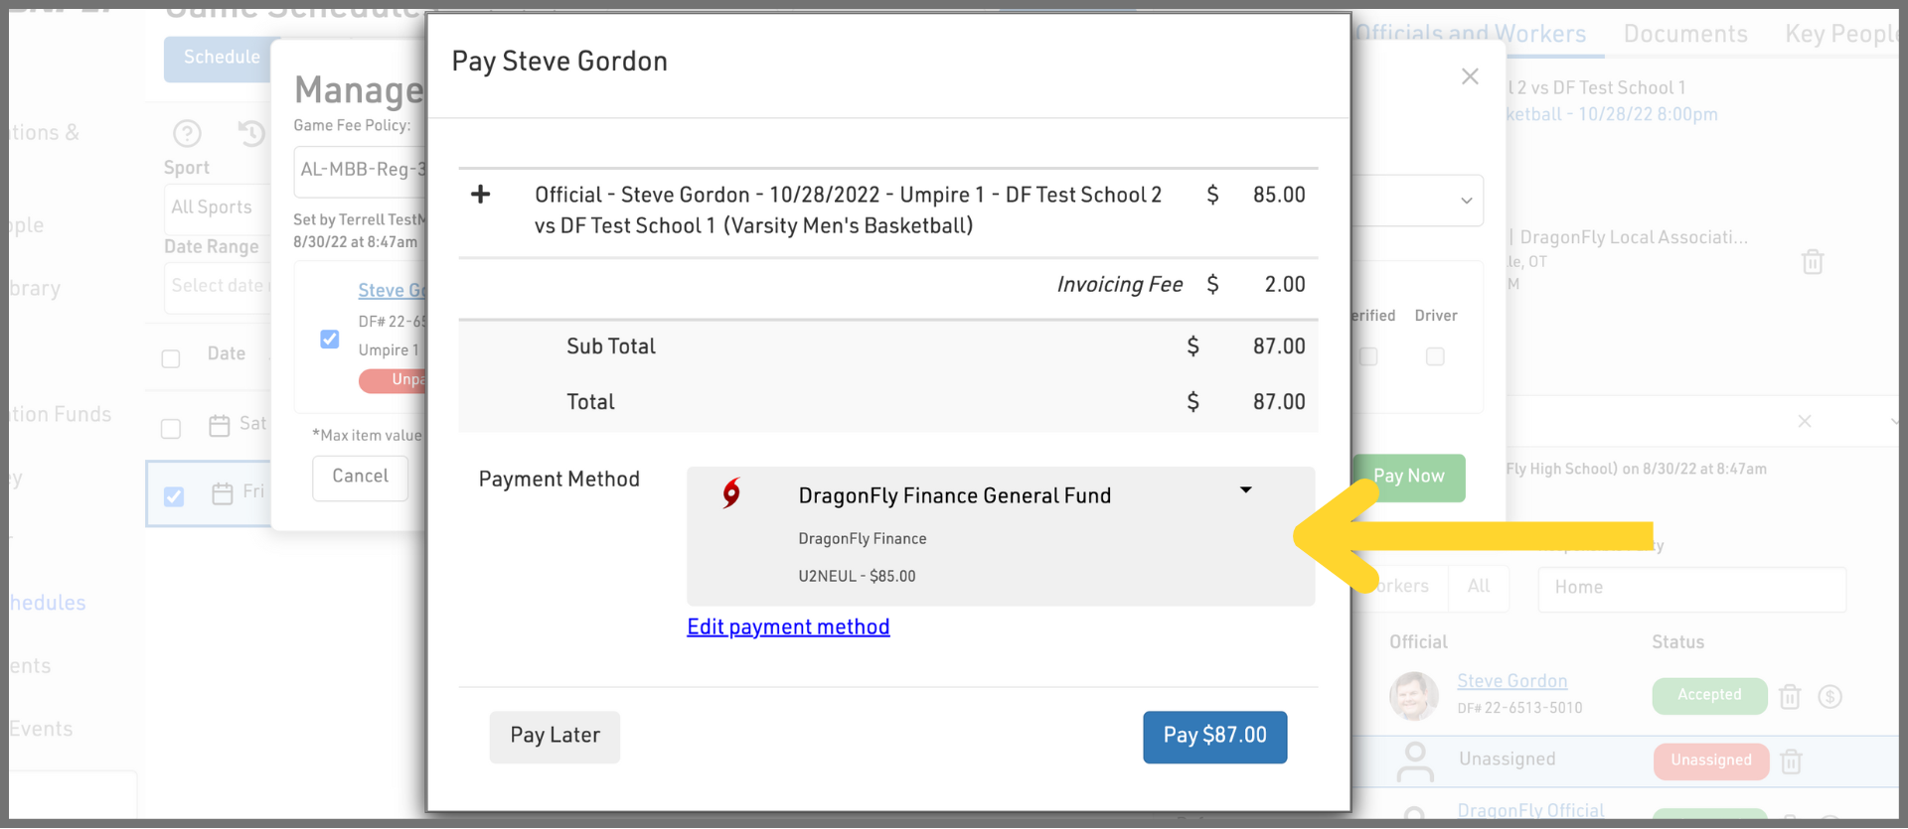
Task: Click the Pay Later button
Action: point(555,737)
